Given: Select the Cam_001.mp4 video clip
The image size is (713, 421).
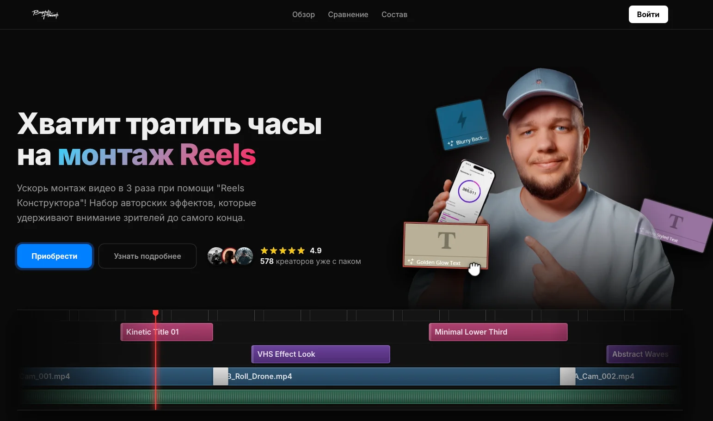Looking at the screenshot, I should [116, 376].
